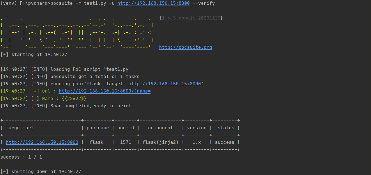Click the 'success : 1 / 1' summary line

pyautogui.click(x=21, y=157)
